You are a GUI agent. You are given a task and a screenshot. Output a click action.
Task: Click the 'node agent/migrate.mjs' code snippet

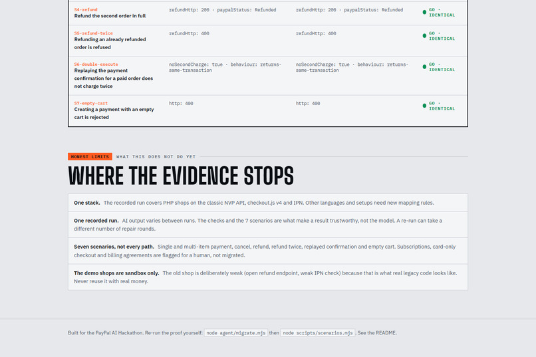coord(236,333)
